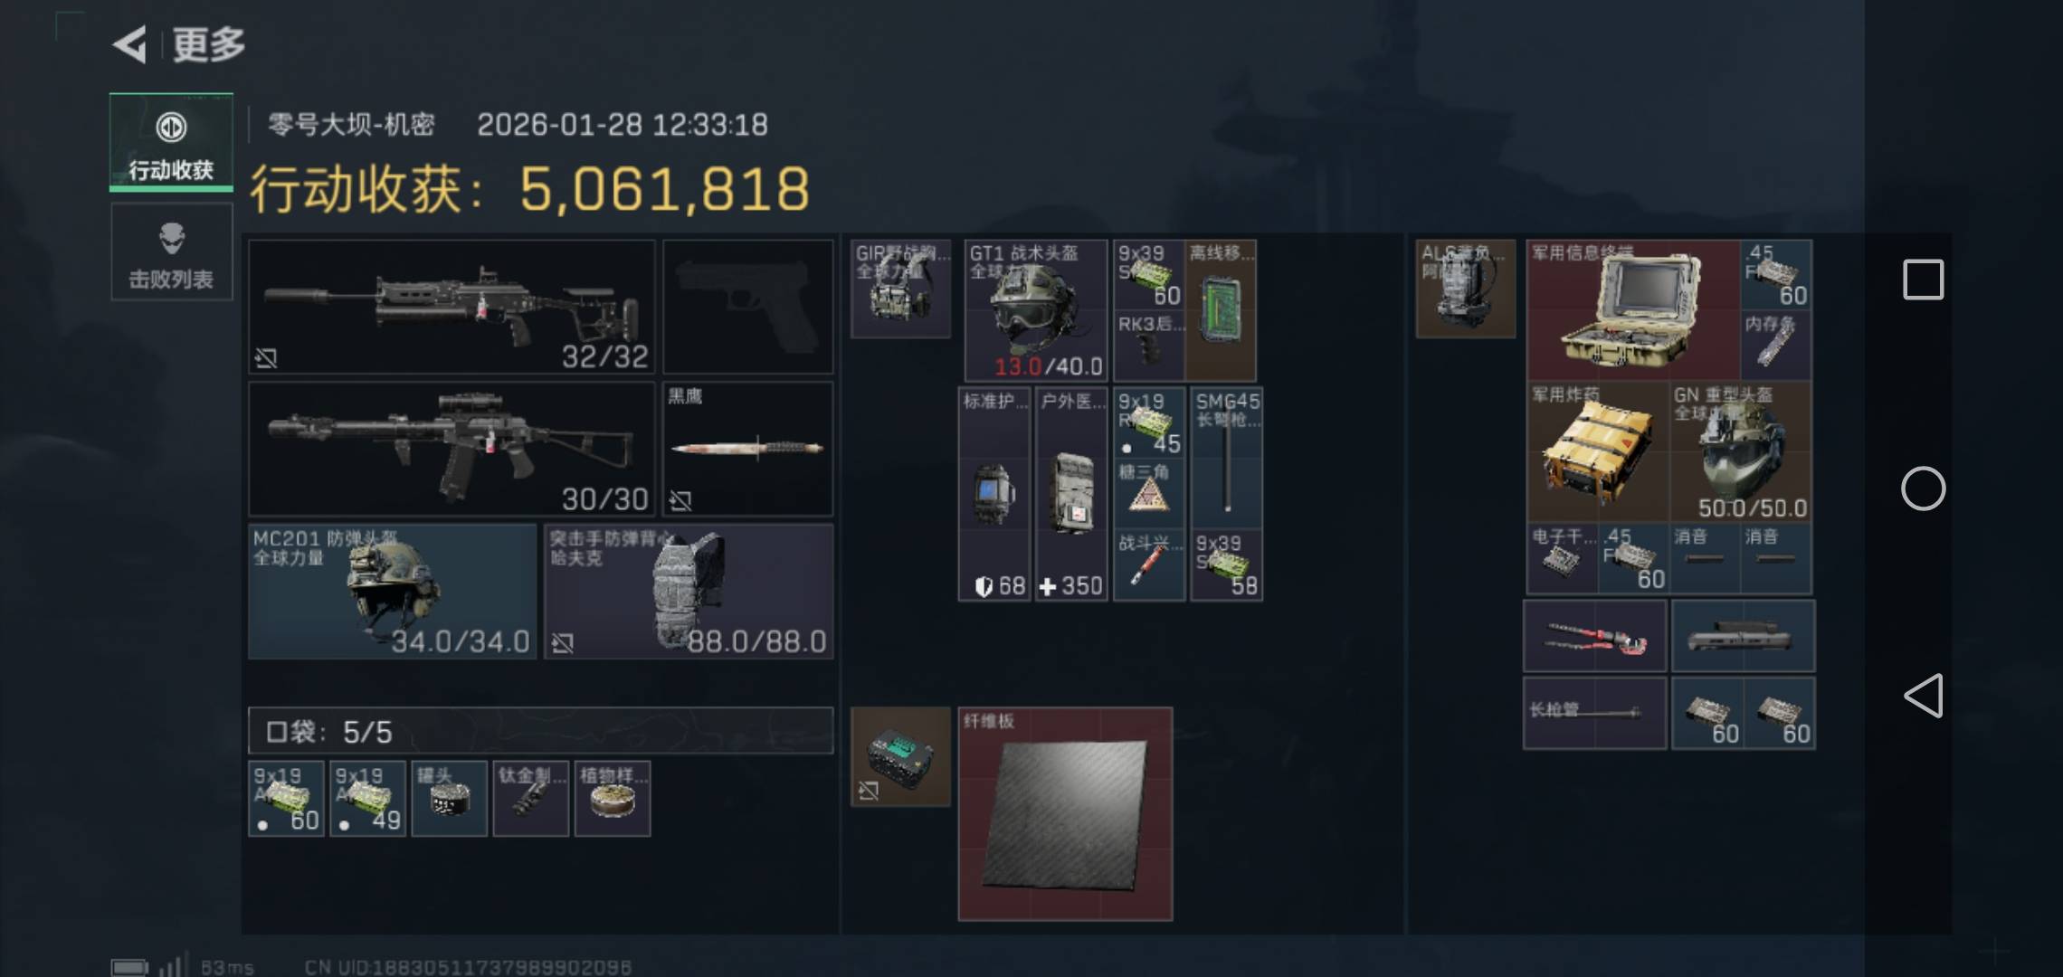Select the 标准护甲 repair item showing 68
The image size is (2063, 977).
coord(994,494)
